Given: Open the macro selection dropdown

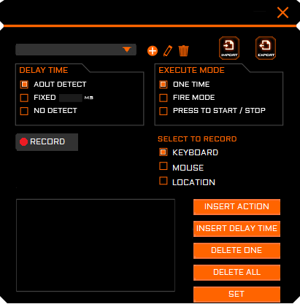Looking at the screenshot, I should [x=76, y=50].
